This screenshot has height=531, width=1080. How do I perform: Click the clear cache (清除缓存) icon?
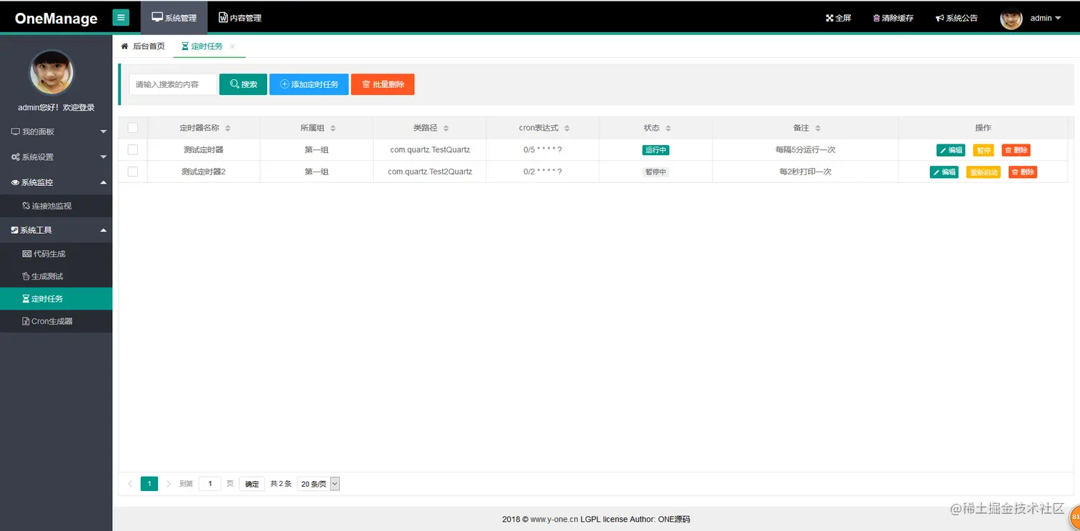pos(892,17)
